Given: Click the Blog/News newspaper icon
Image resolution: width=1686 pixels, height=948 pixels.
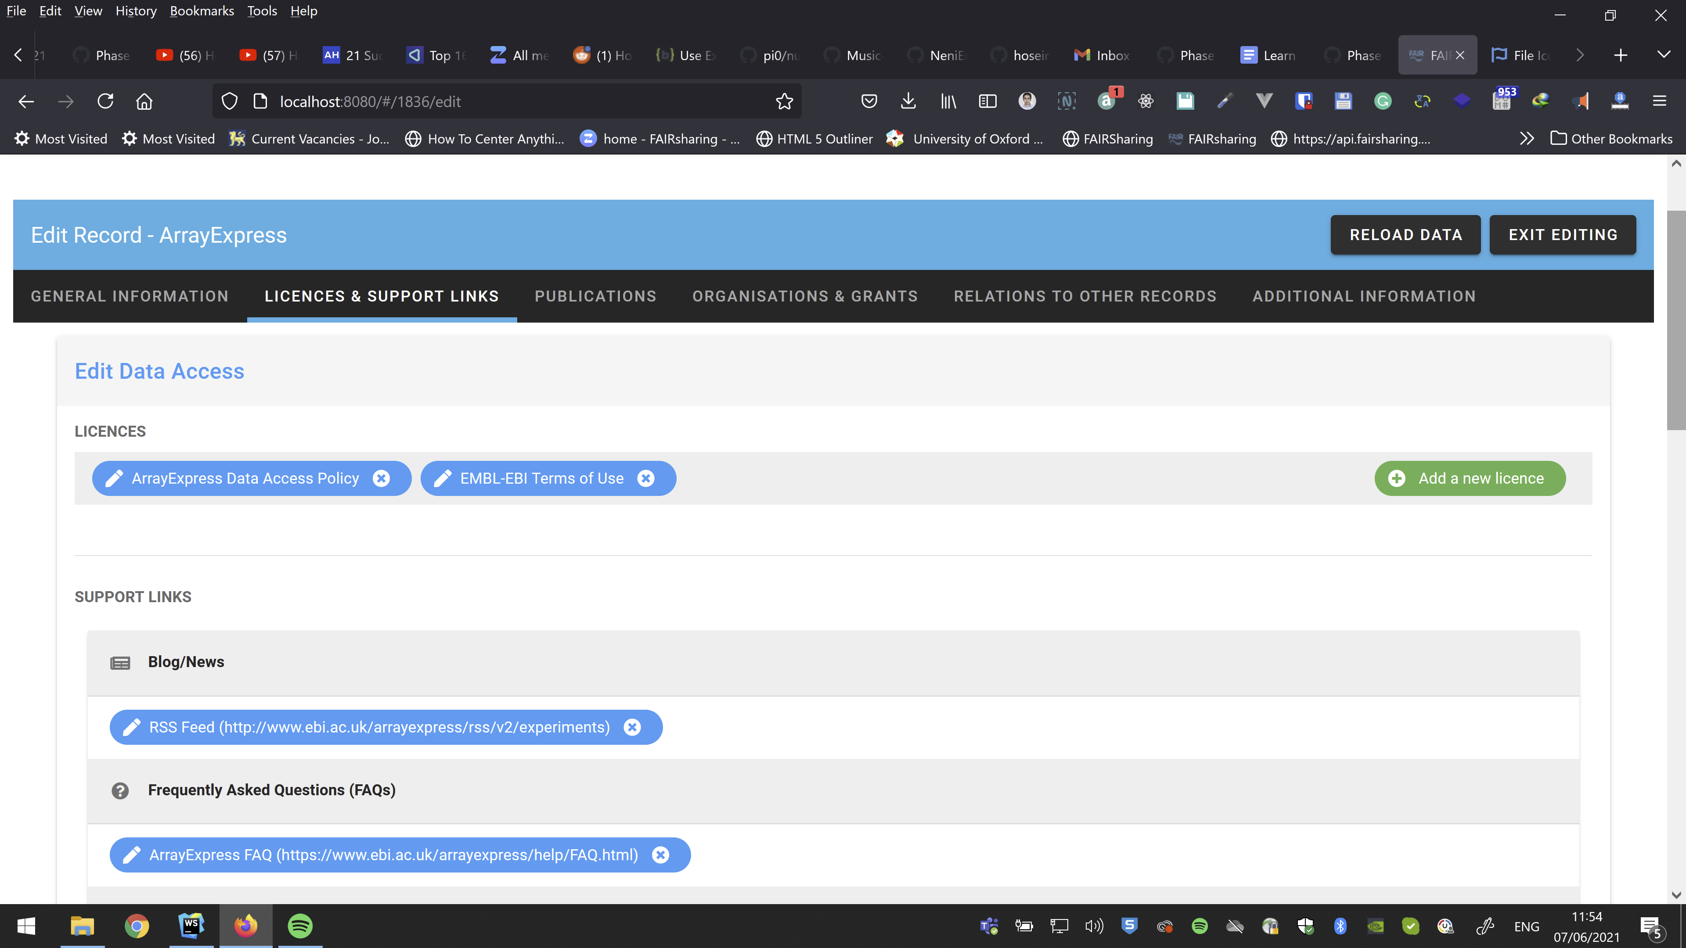Looking at the screenshot, I should click(120, 662).
